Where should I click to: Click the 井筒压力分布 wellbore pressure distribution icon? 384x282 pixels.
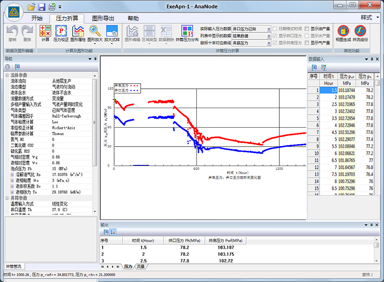(187, 34)
